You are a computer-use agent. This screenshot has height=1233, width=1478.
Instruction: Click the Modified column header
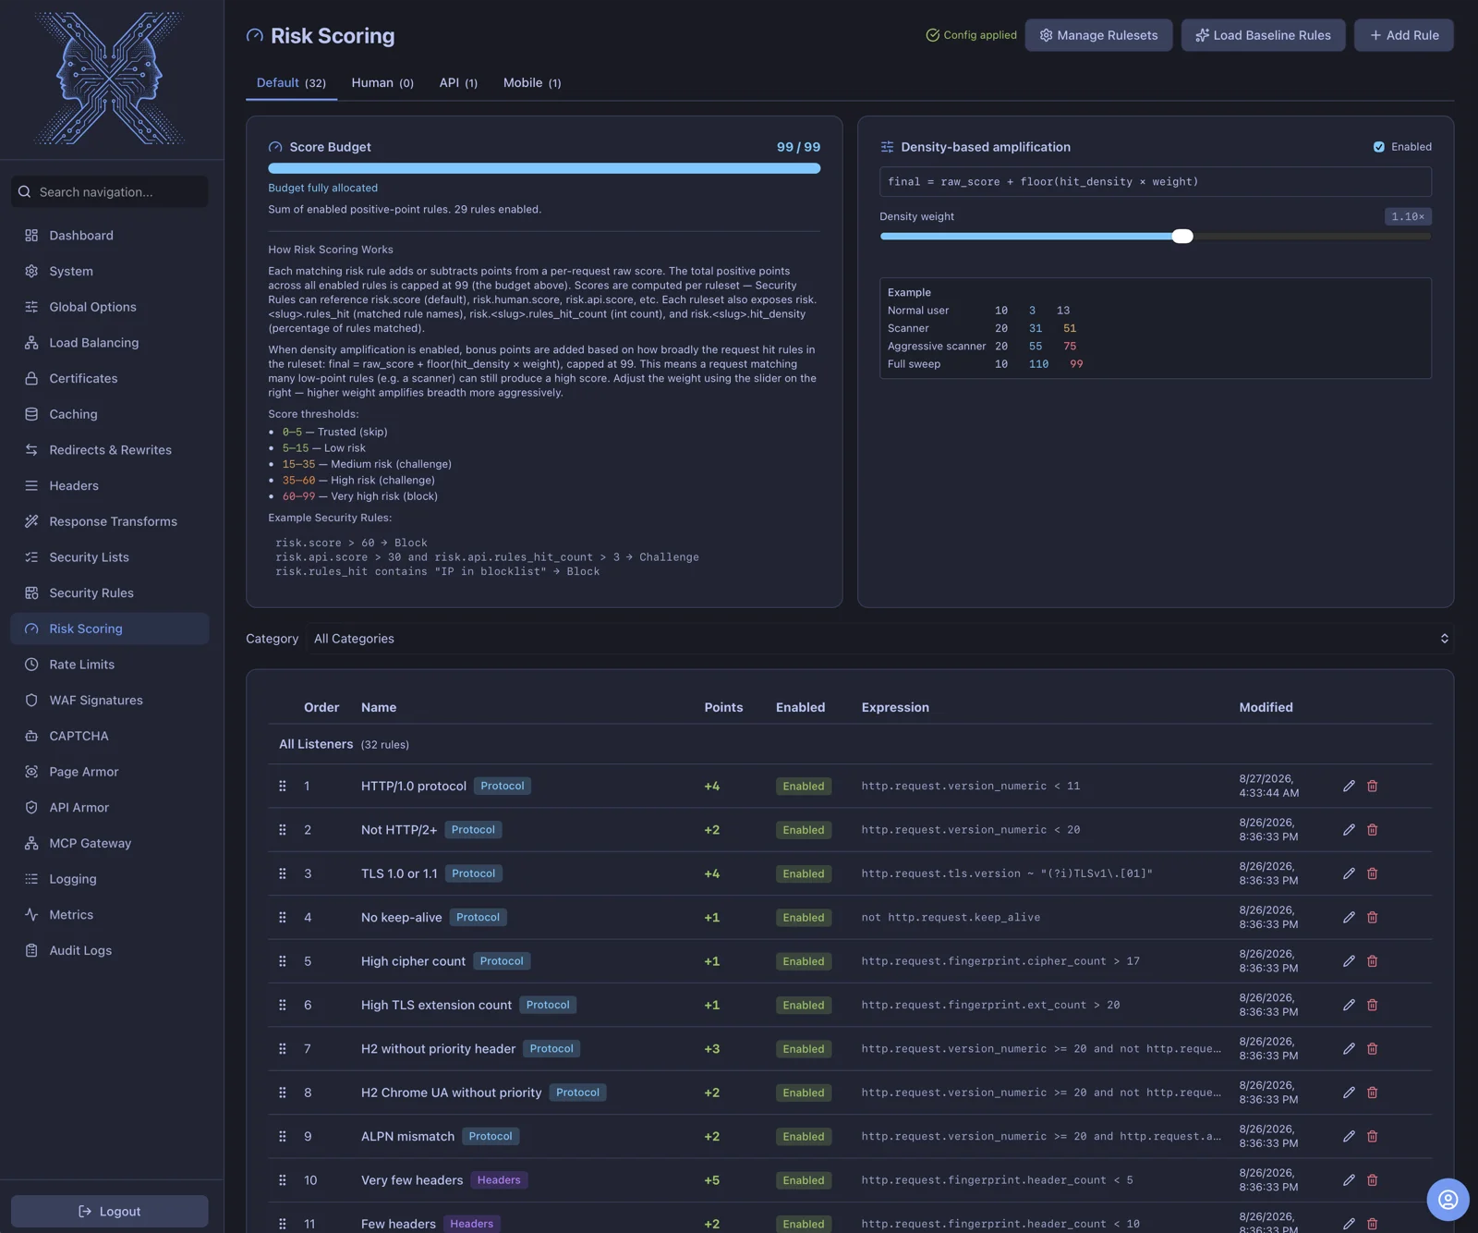tap(1266, 708)
